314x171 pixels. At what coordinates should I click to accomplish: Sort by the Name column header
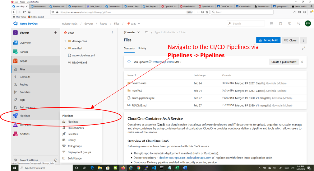tap(131, 75)
